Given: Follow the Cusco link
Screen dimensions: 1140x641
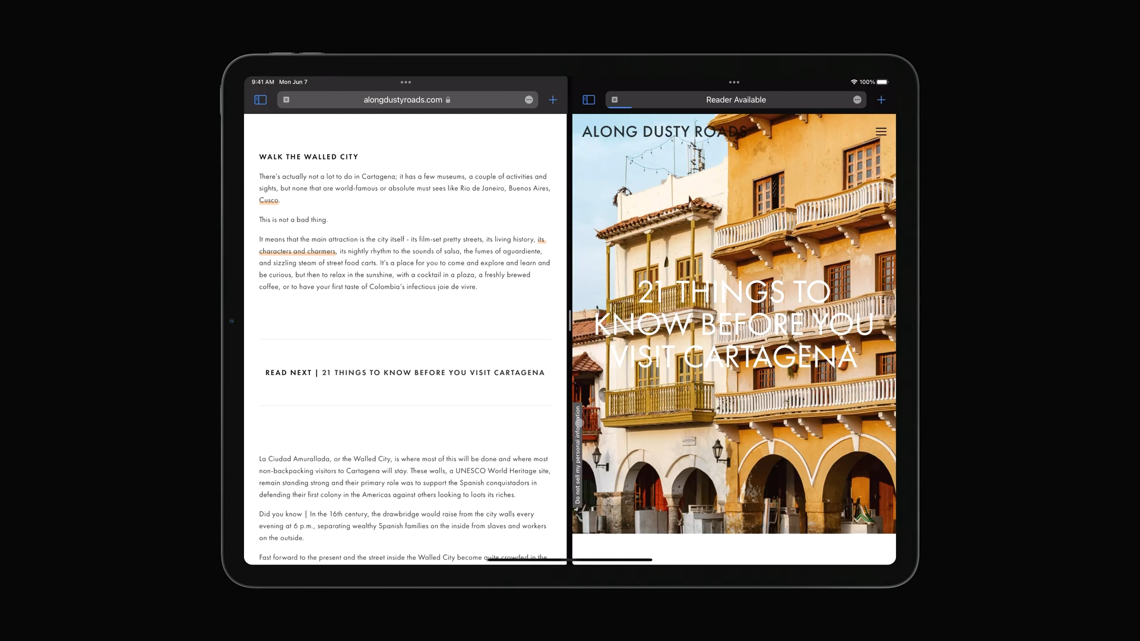Looking at the screenshot, I should 268,201.
